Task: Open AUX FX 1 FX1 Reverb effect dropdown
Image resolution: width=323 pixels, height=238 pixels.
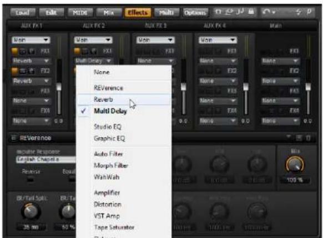Action: tap(31, 60)
